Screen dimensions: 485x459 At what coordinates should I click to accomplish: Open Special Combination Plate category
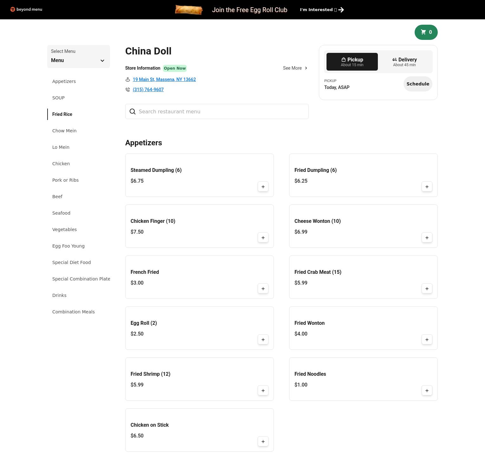[81, 279]
